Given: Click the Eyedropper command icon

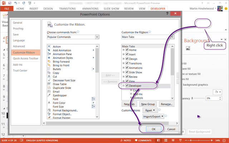Looking at the screenshot, I should [49, 95].
